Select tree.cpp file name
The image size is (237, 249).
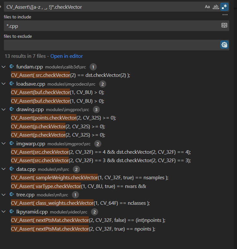click(26, 195)
